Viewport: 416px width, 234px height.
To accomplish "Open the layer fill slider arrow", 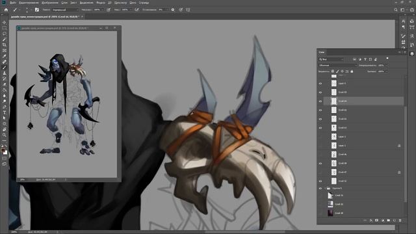I will coord(386,71).
